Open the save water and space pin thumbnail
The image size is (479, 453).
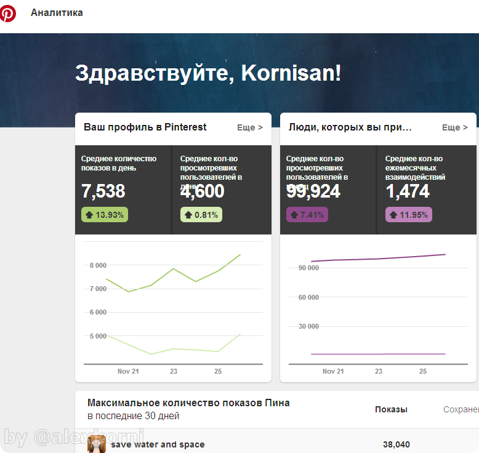[x=97, y=444]
